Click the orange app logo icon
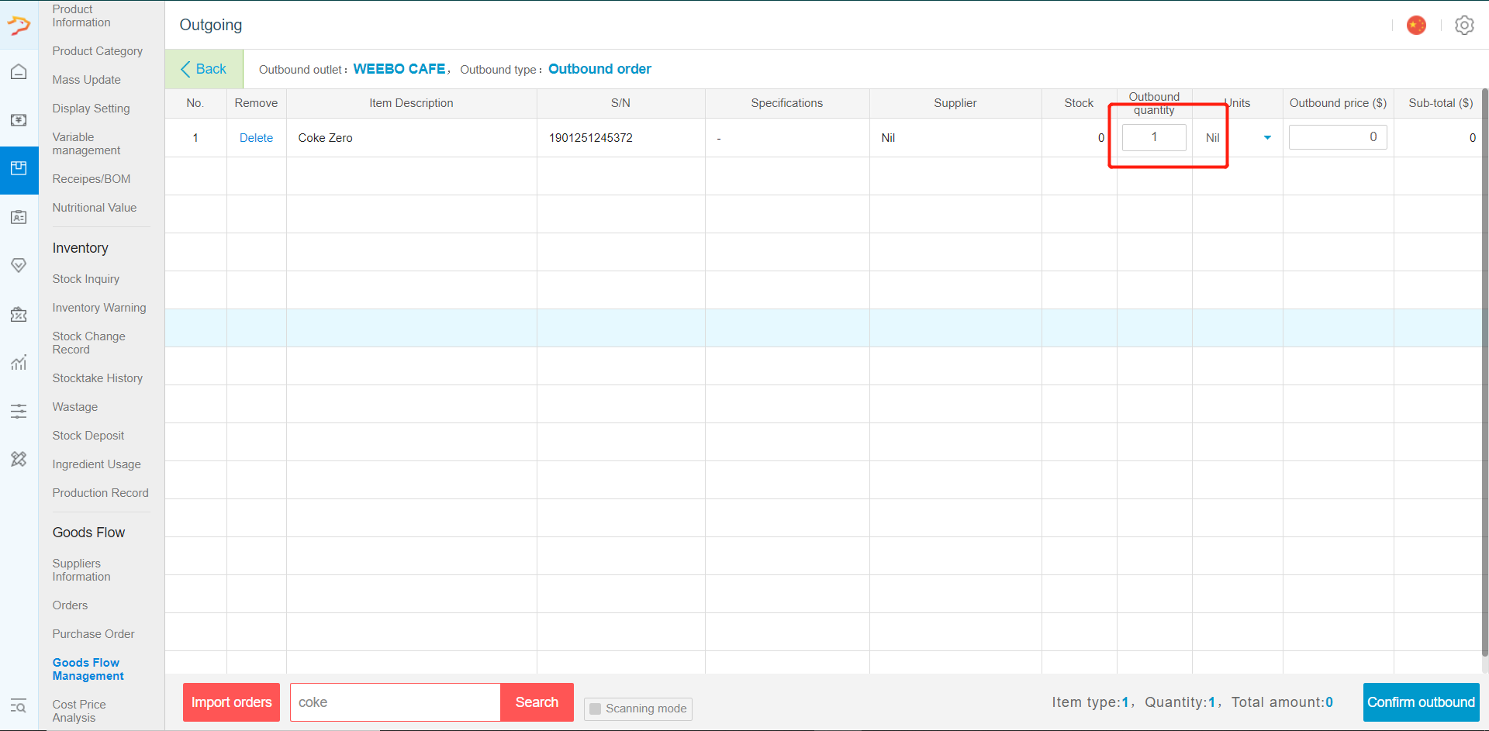 (19, 26)
